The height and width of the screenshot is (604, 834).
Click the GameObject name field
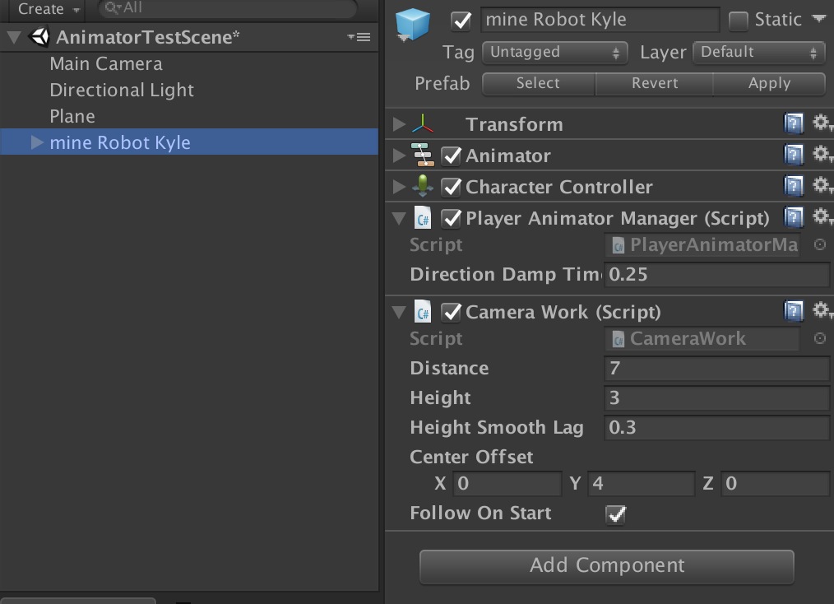click(600, 20)
